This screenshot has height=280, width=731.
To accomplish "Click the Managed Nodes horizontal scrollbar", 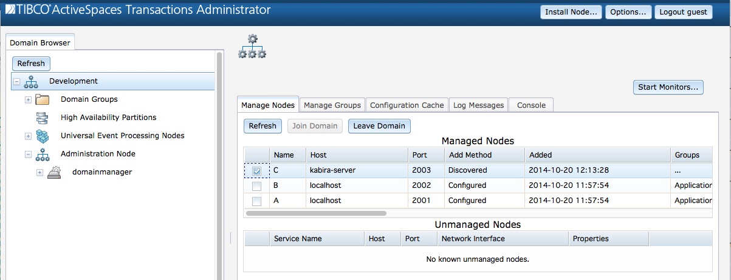I will 316,213.
